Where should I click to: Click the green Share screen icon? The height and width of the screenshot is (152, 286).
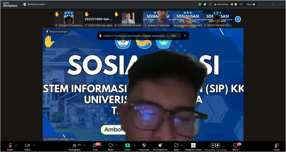point(127,146)
